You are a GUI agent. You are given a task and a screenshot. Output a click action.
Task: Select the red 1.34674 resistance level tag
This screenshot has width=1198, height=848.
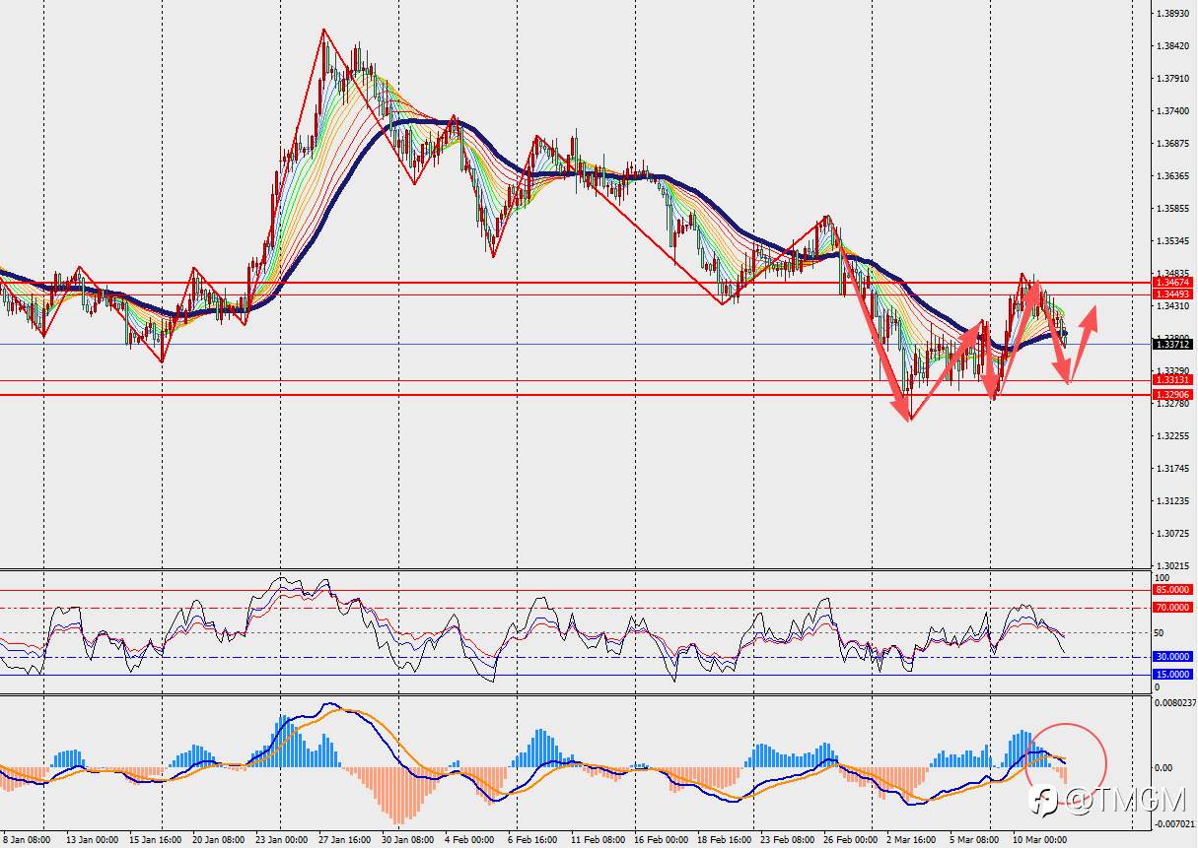(1173, 283)
